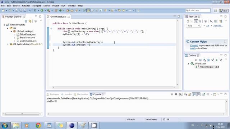Click the Terminate square icon in Console
230x129 pixels.
tap(172, 94)
